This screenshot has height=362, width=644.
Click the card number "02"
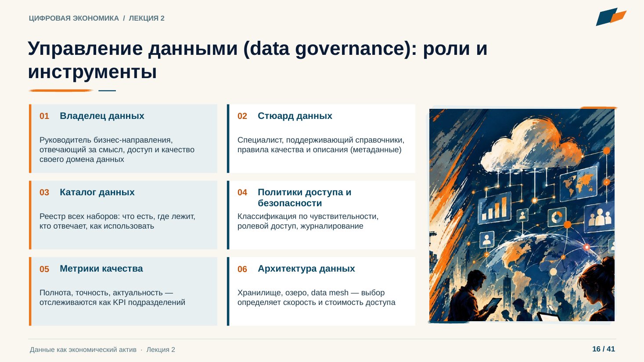click(x=242, y=116)
